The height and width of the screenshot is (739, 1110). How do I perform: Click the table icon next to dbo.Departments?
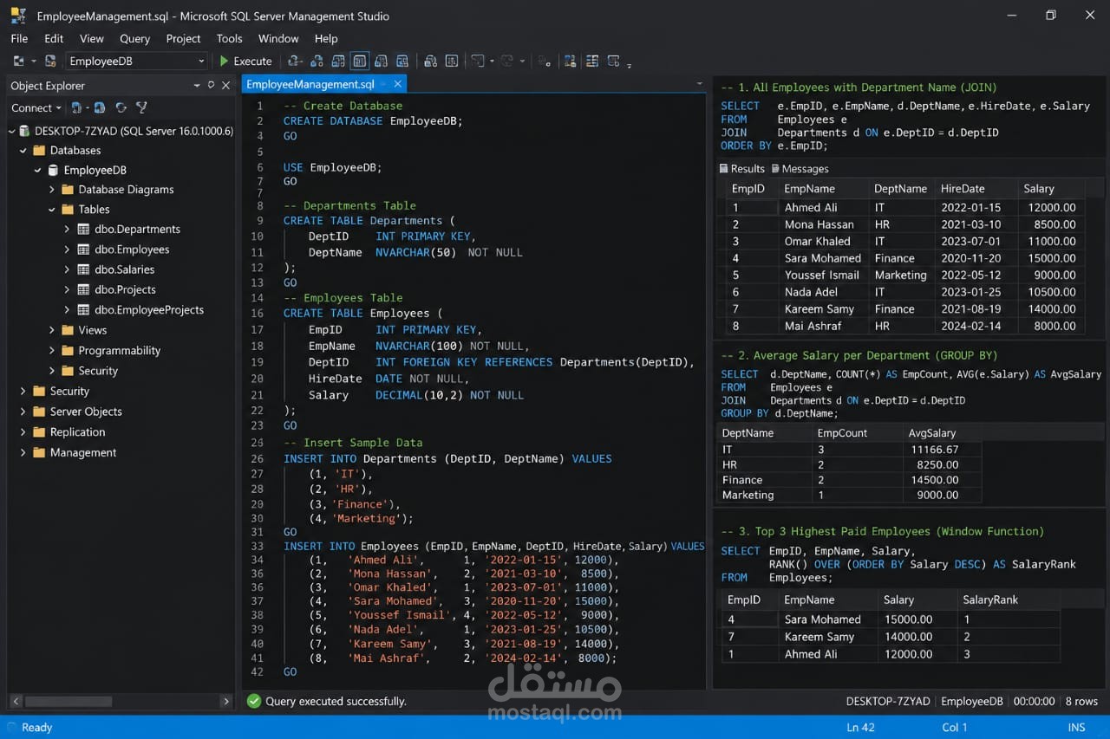pos(84,230)
